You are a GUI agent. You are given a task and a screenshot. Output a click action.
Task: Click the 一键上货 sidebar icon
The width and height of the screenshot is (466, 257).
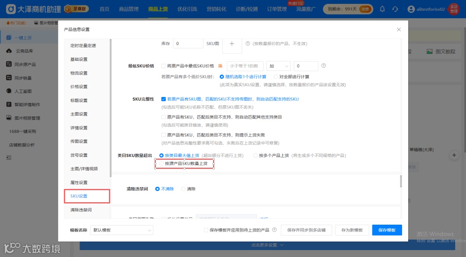point(9,38)
